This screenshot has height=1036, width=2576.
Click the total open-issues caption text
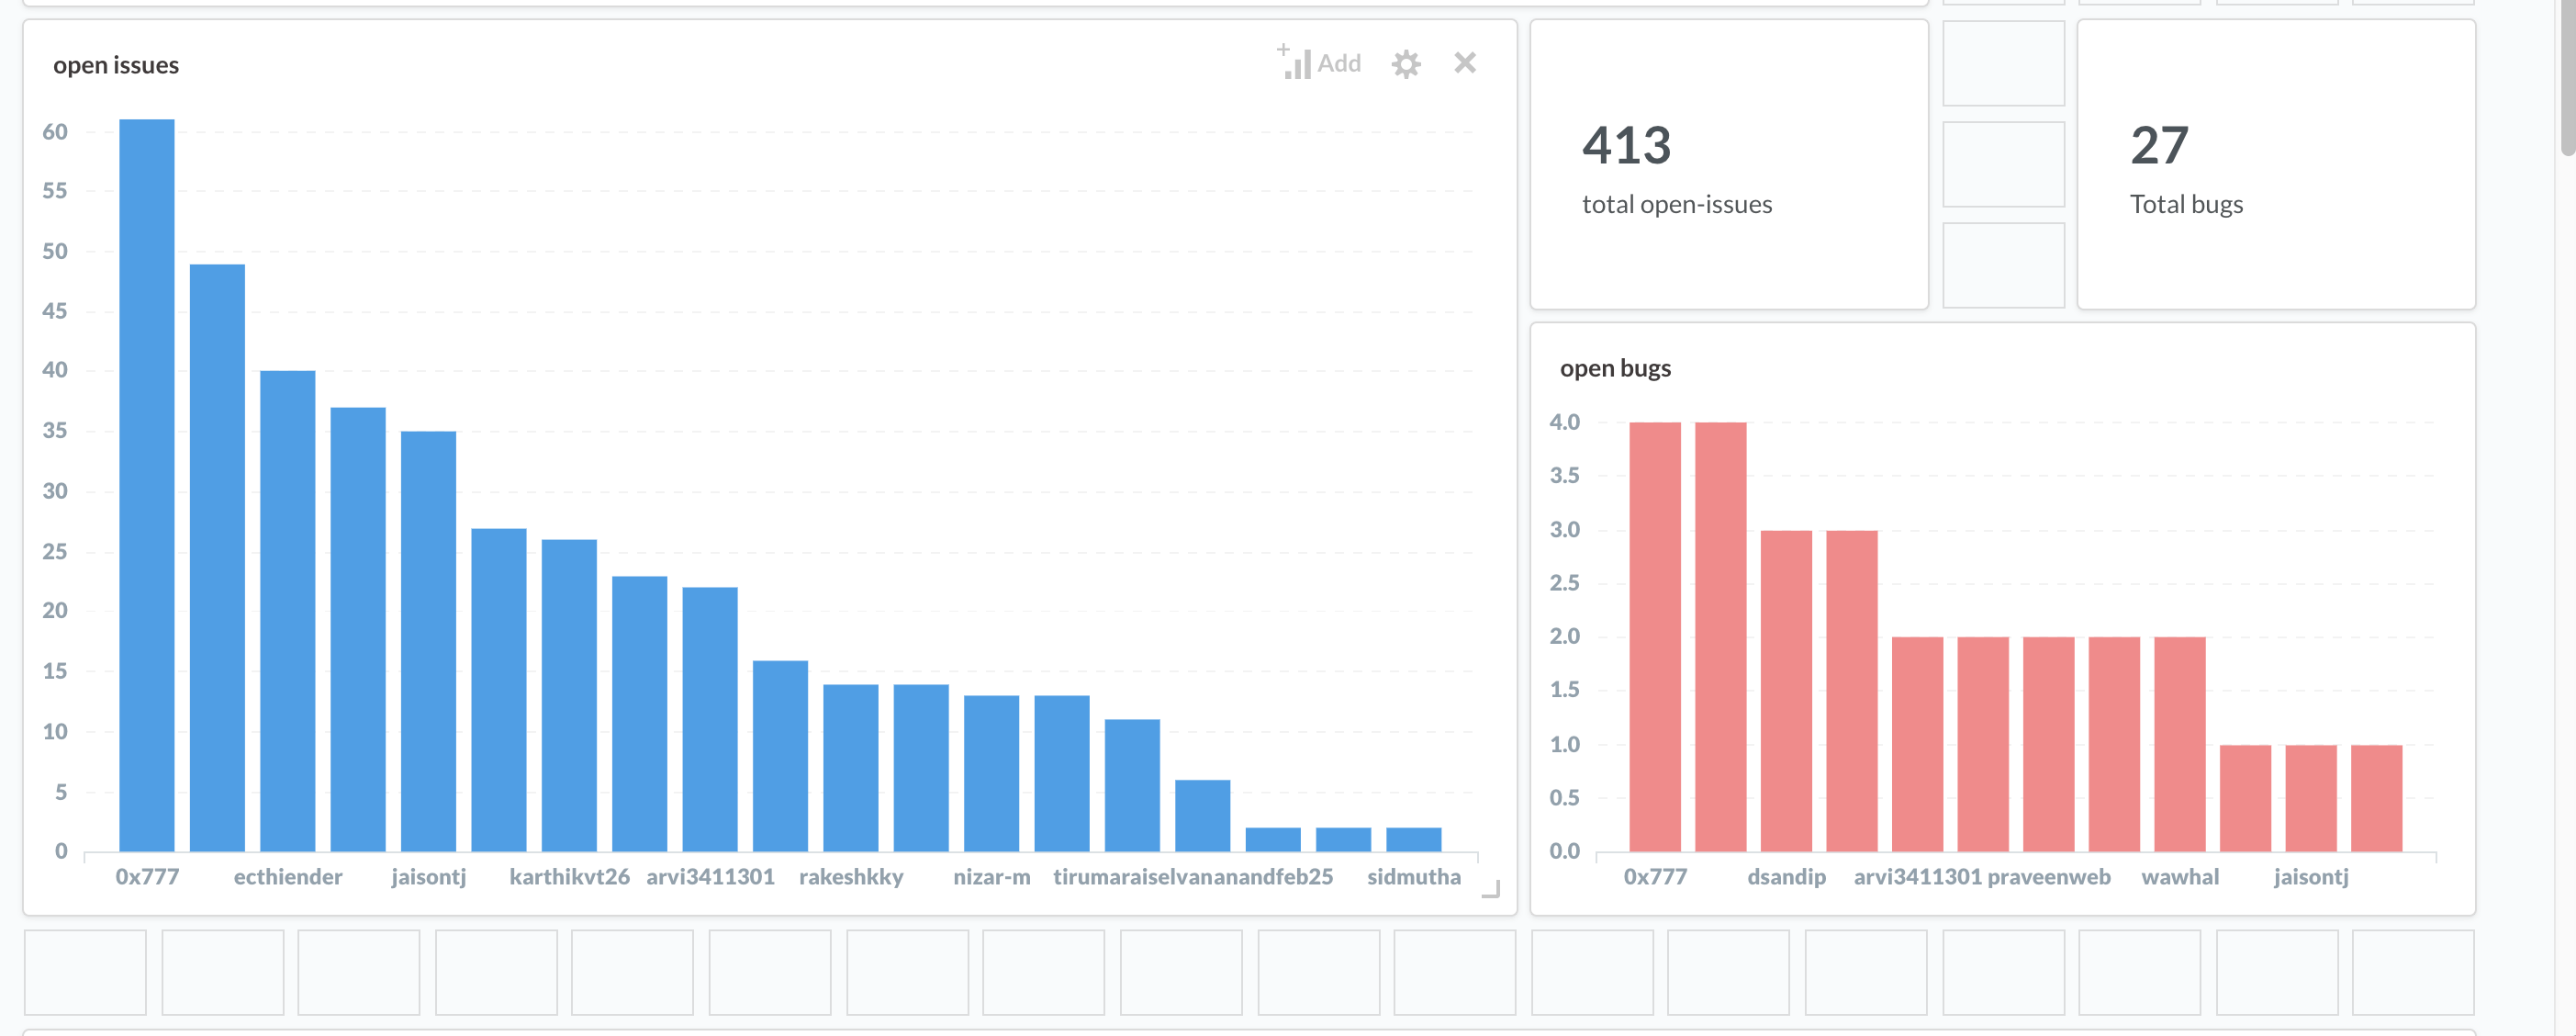click(1677, 204)
